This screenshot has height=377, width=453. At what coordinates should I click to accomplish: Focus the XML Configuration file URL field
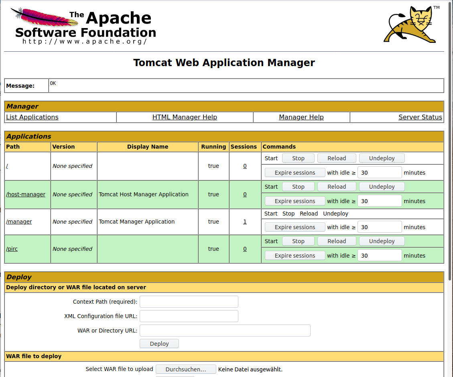tap(189, 316)
